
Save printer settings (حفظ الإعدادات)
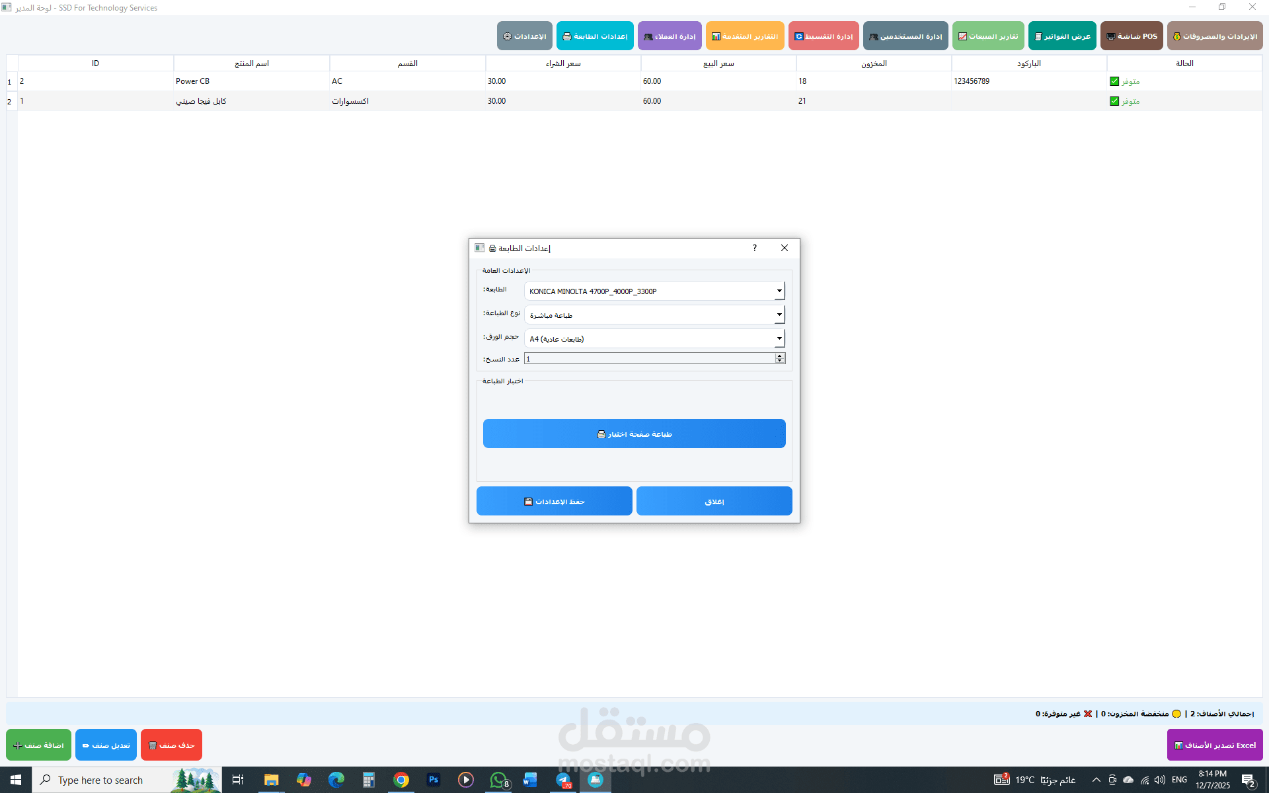coord(554,501)
